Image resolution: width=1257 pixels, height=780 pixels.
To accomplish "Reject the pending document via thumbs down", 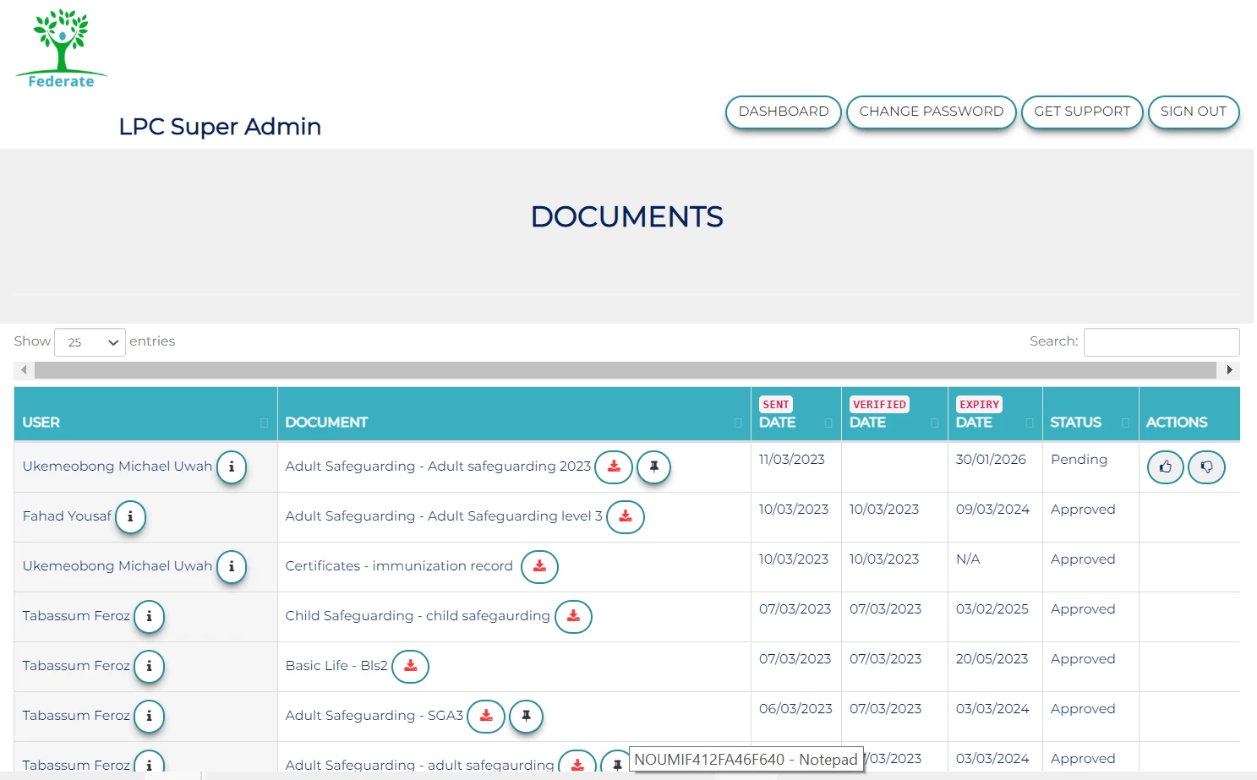I will pos(1206,466).
